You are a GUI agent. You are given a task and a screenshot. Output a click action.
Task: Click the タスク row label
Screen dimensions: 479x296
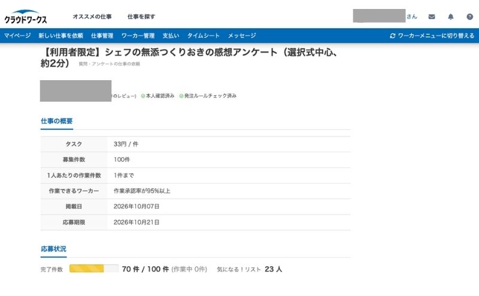[x=74, y=144]
